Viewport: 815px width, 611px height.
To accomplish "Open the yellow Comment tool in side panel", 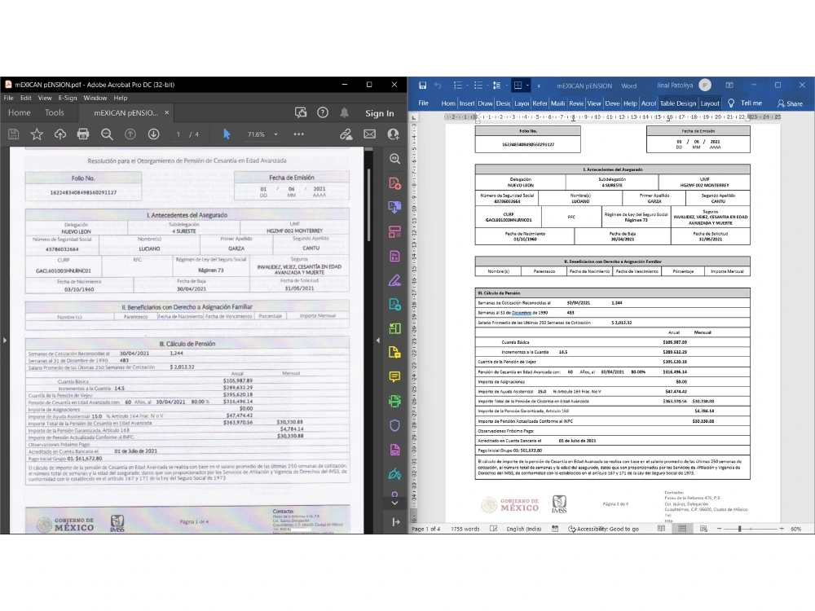I will point(394,376).
